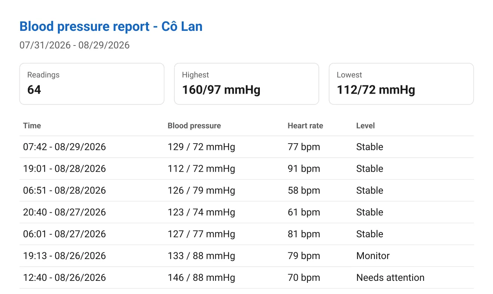Click the 58 bpm heart rate

tap(304, 191)
